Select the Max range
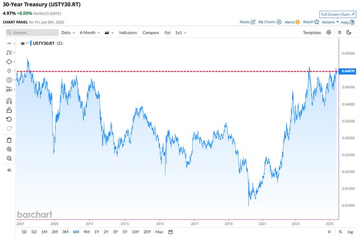This screenshot has width=360, height=237. click(159, 232)
